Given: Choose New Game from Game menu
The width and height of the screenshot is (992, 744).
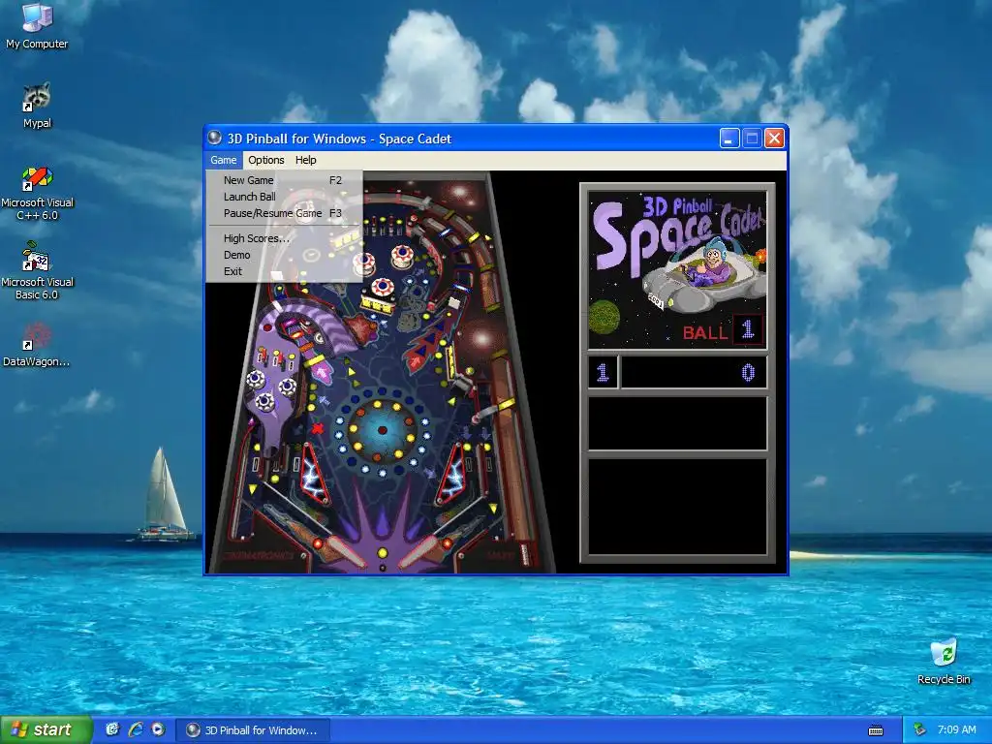Looking at the screenshot, I should point(284,180).
